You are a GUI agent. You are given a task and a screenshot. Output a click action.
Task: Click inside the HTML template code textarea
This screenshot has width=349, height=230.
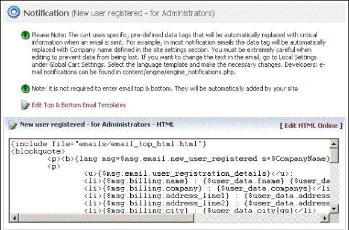(169, 177)
